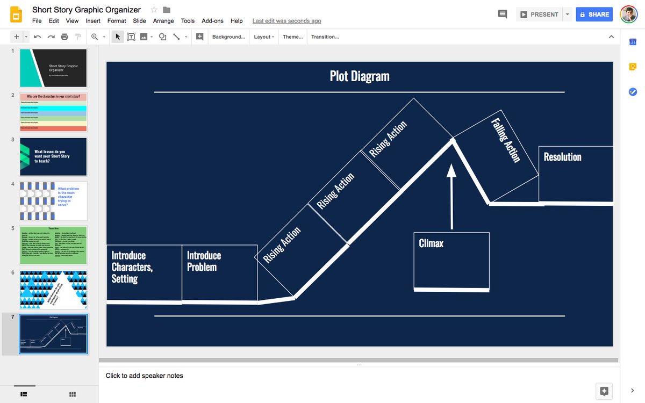Open the View menu
This screenshot has width=645, height=403.
72,21
